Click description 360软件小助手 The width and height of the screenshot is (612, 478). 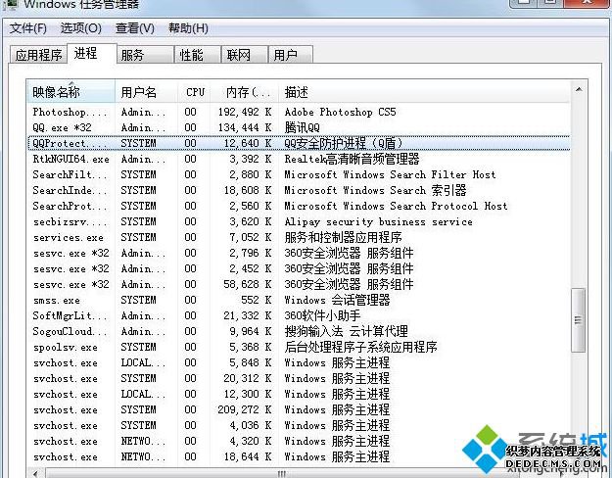(x=322, y=315)
